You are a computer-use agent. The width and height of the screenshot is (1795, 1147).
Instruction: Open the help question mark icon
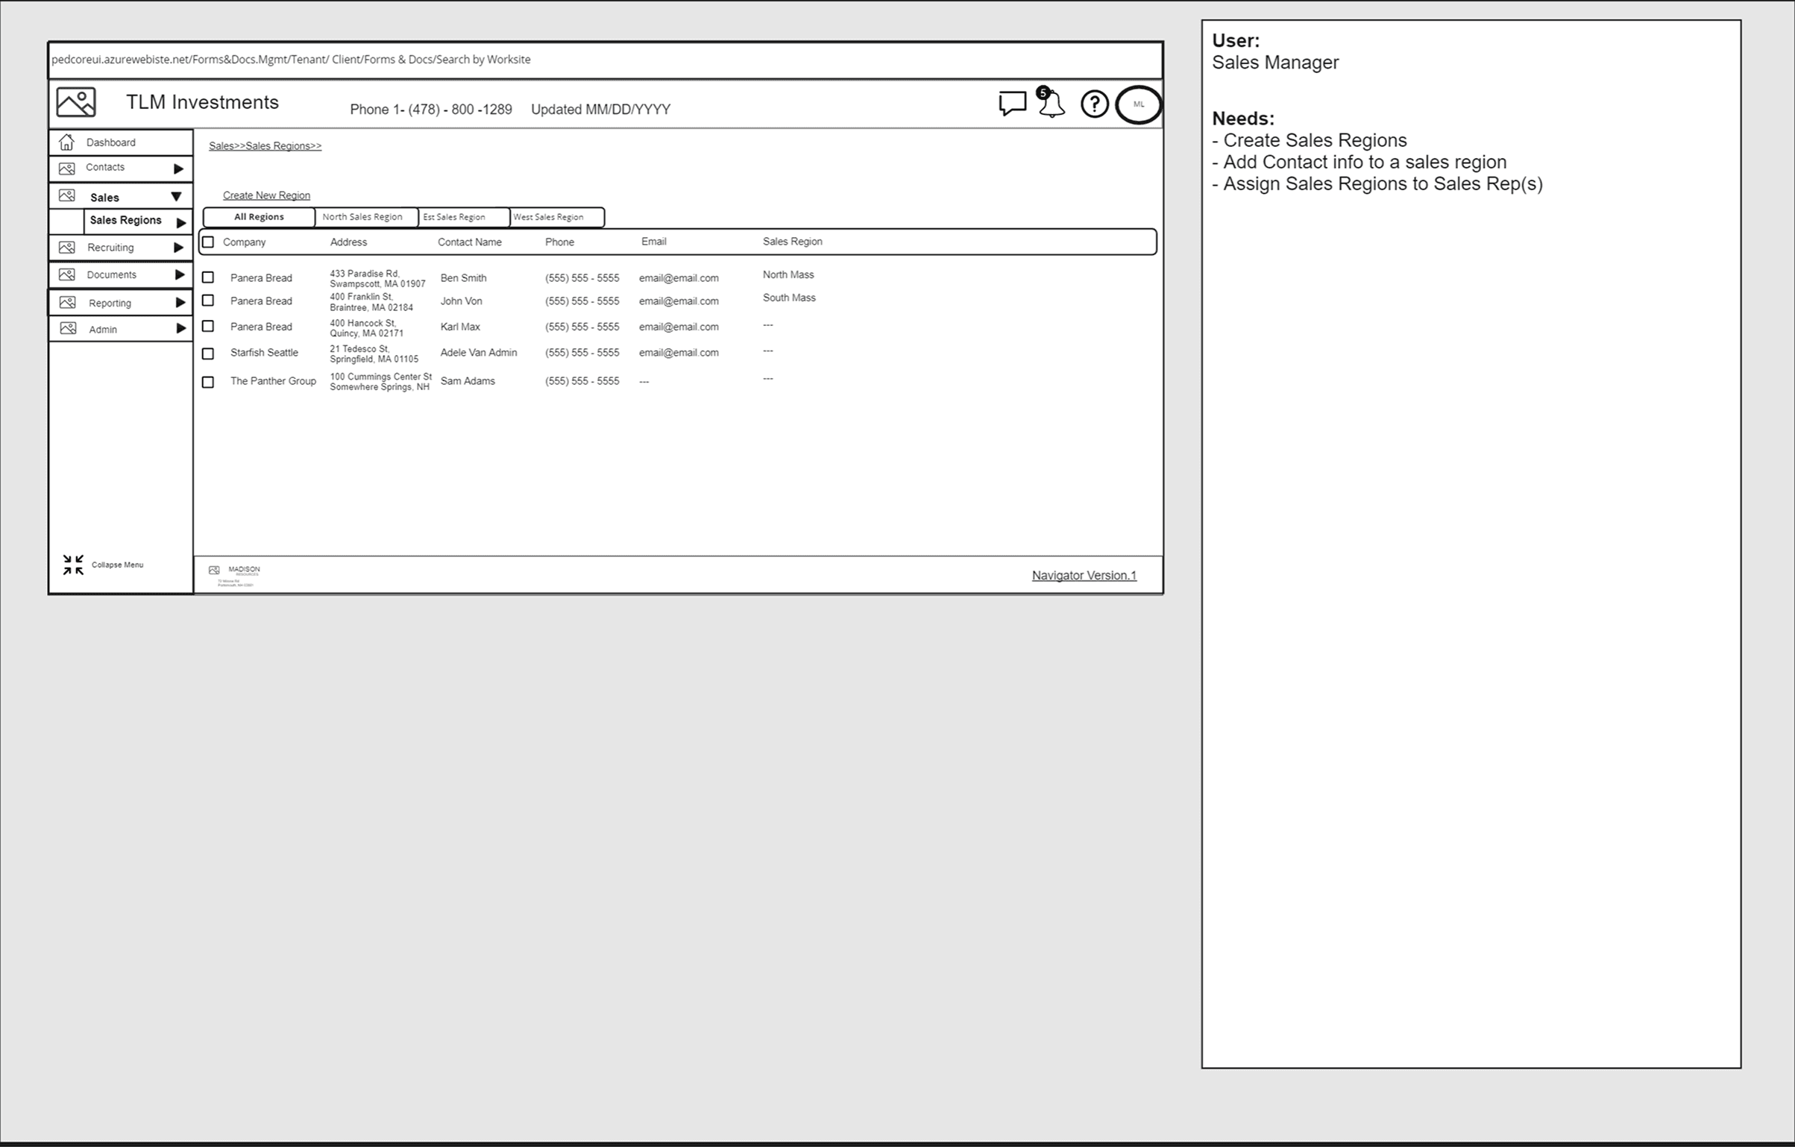tap(1094, 104)
